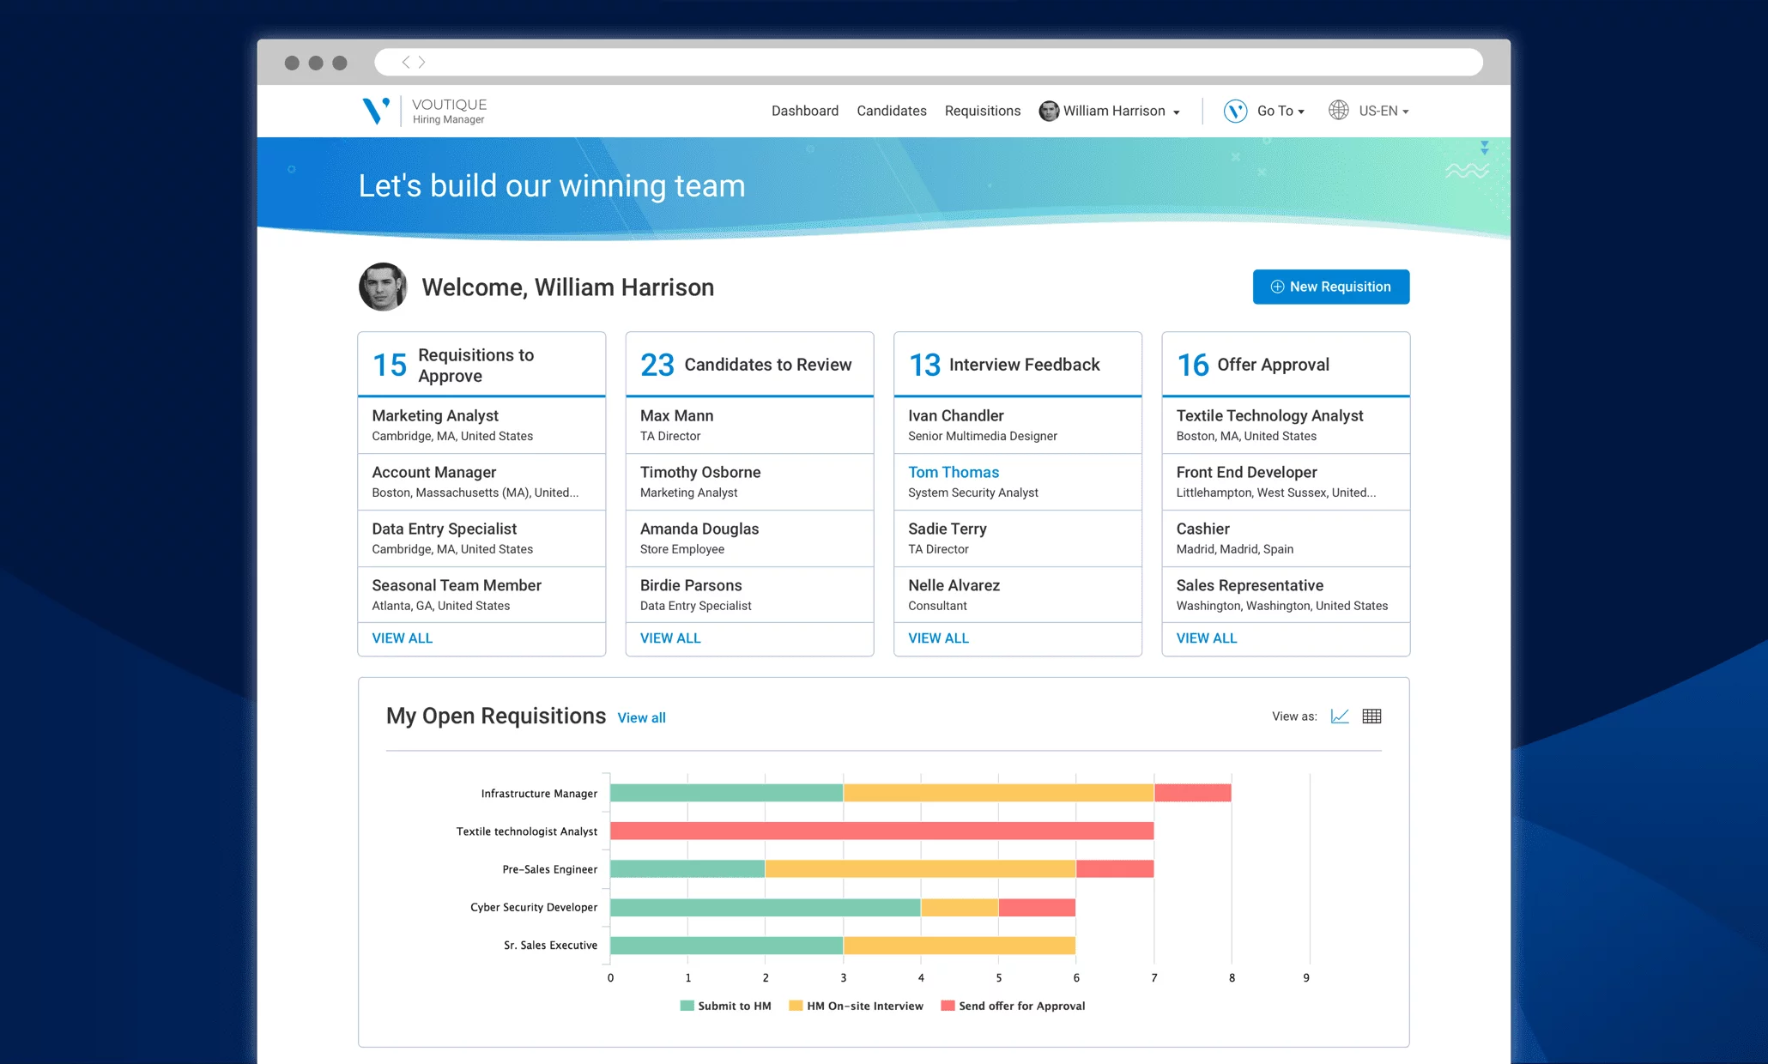This screenshot has height=1064, width=1768.
Task: Toggle the Send offer for Approval legend item
Action: pyautogui.click(x=1013, y=1005)
